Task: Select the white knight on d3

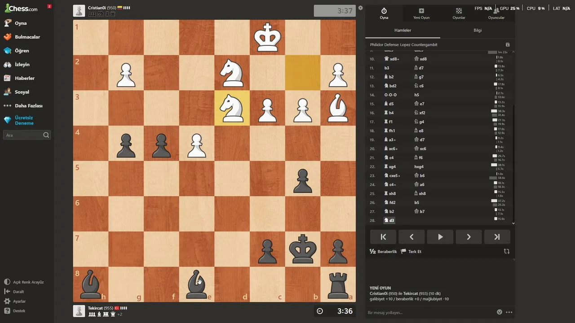Action: [x=232, y=108]
